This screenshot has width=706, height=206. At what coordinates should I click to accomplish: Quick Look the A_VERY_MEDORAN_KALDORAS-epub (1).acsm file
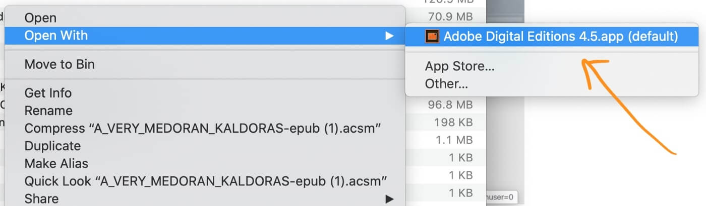[x=206, y=181]
